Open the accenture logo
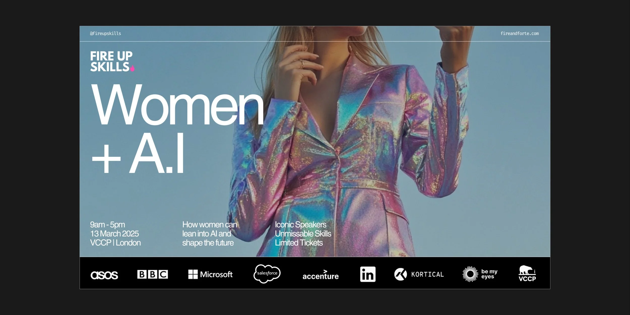The width and height of the screenshot is (630, 315). (x=320, y=275)
